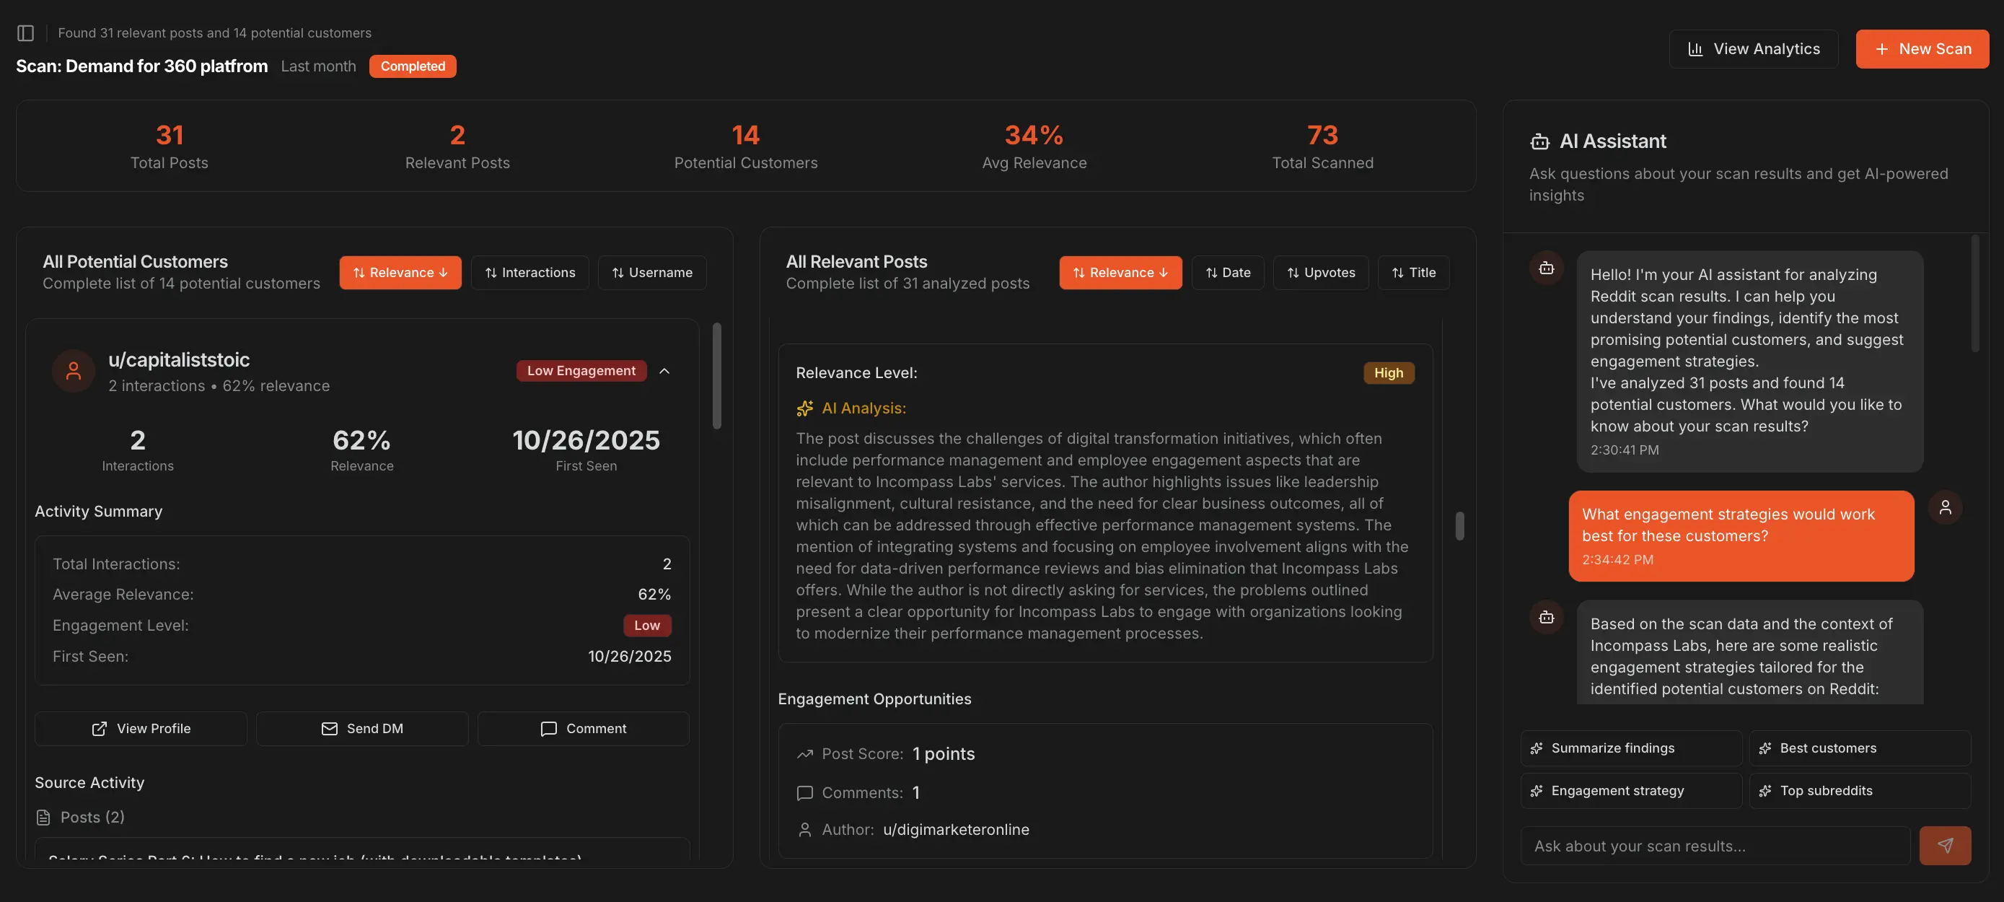Click the AI Assistant robot icon

coord(1539,141)
